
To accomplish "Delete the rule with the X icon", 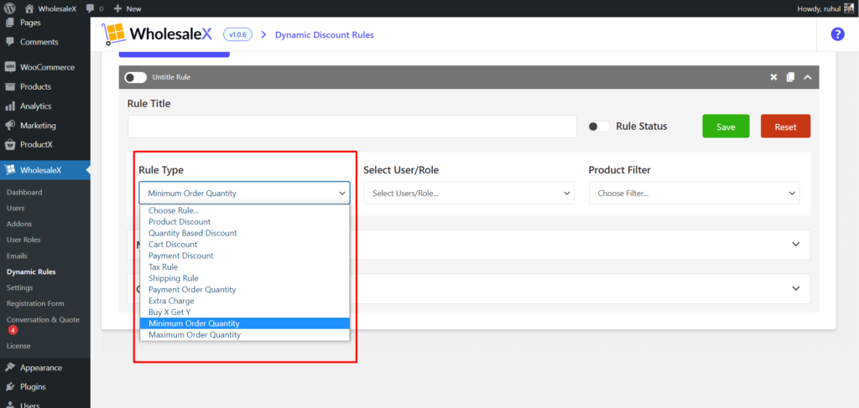I will coord(773,77).
